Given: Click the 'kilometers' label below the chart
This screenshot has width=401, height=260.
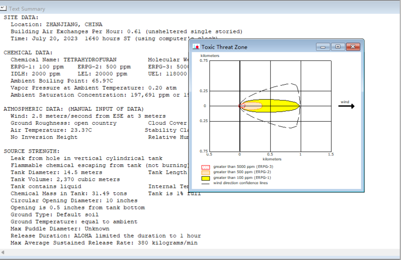Looking at the screenshot, I should [x=272, y=159].
